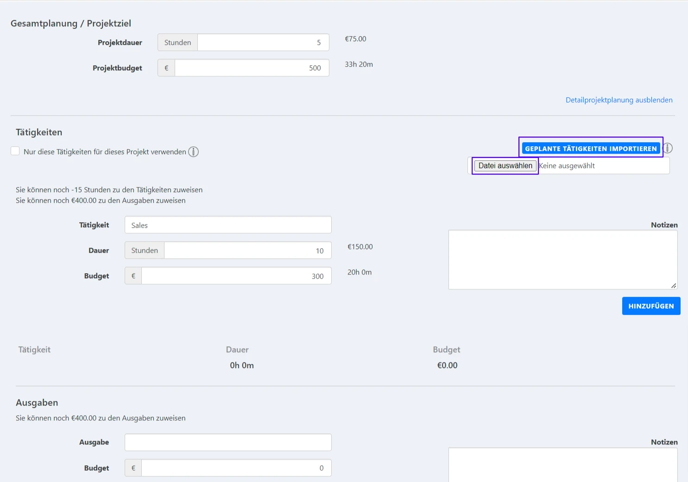
Task: Click info icon next to import button
Action: (668, 148)
